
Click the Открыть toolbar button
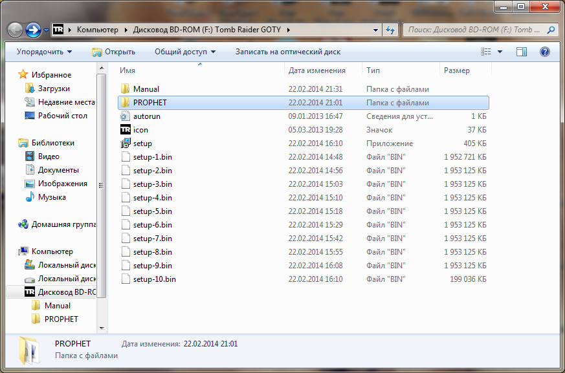click(113, 52)
